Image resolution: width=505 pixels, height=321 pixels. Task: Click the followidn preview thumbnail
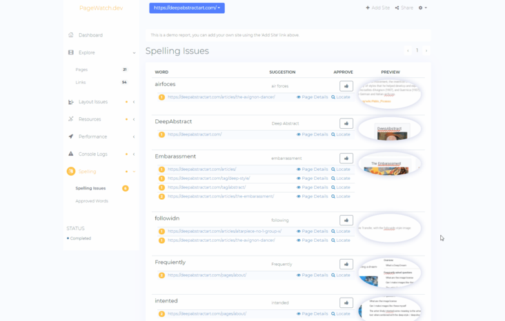[x=390, y=228]
